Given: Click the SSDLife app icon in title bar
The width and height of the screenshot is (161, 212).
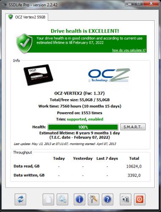Looking at the screenshot, I should tap(4, 5).
